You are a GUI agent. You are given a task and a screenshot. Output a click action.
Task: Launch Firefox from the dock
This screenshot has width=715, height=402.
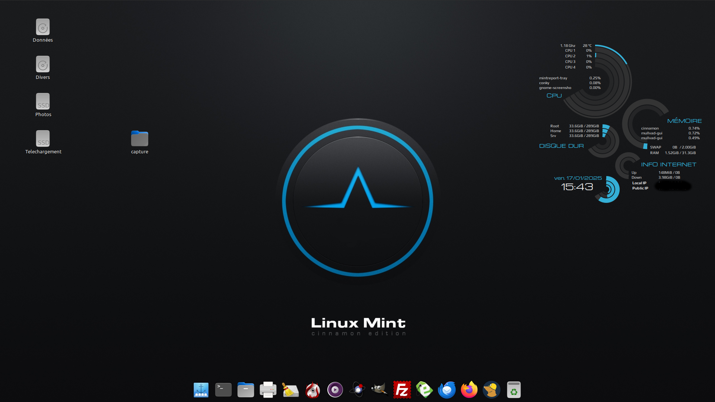[x=469, y=390]
